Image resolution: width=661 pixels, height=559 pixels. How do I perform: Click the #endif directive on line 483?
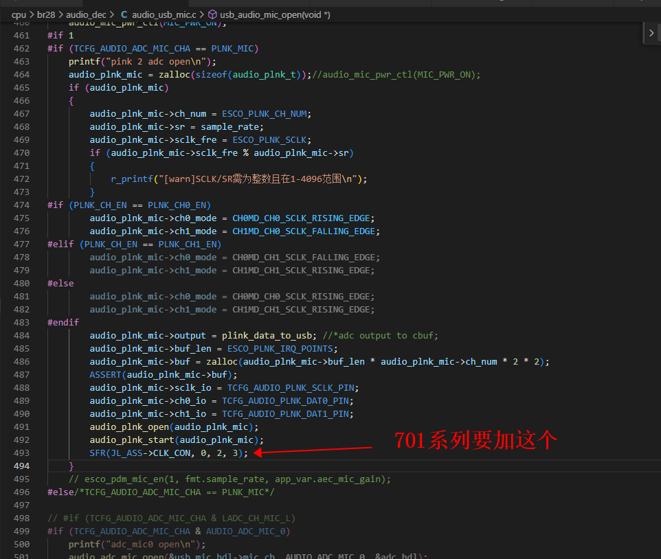point(63,322)
